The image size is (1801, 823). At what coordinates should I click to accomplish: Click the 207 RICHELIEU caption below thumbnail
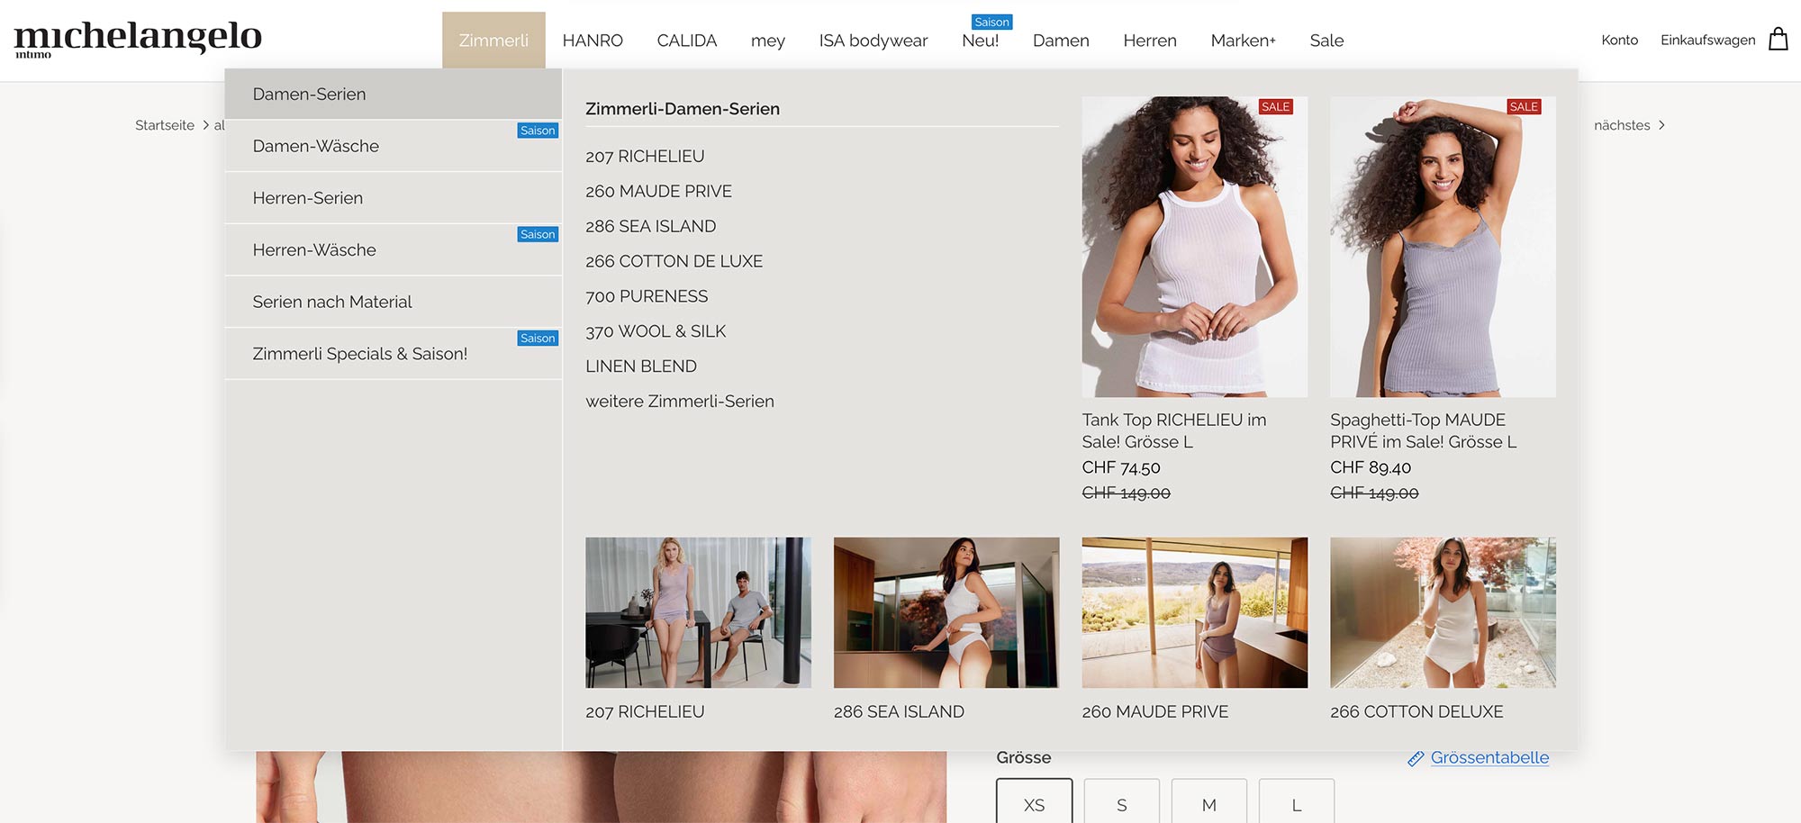click(645, 711)
